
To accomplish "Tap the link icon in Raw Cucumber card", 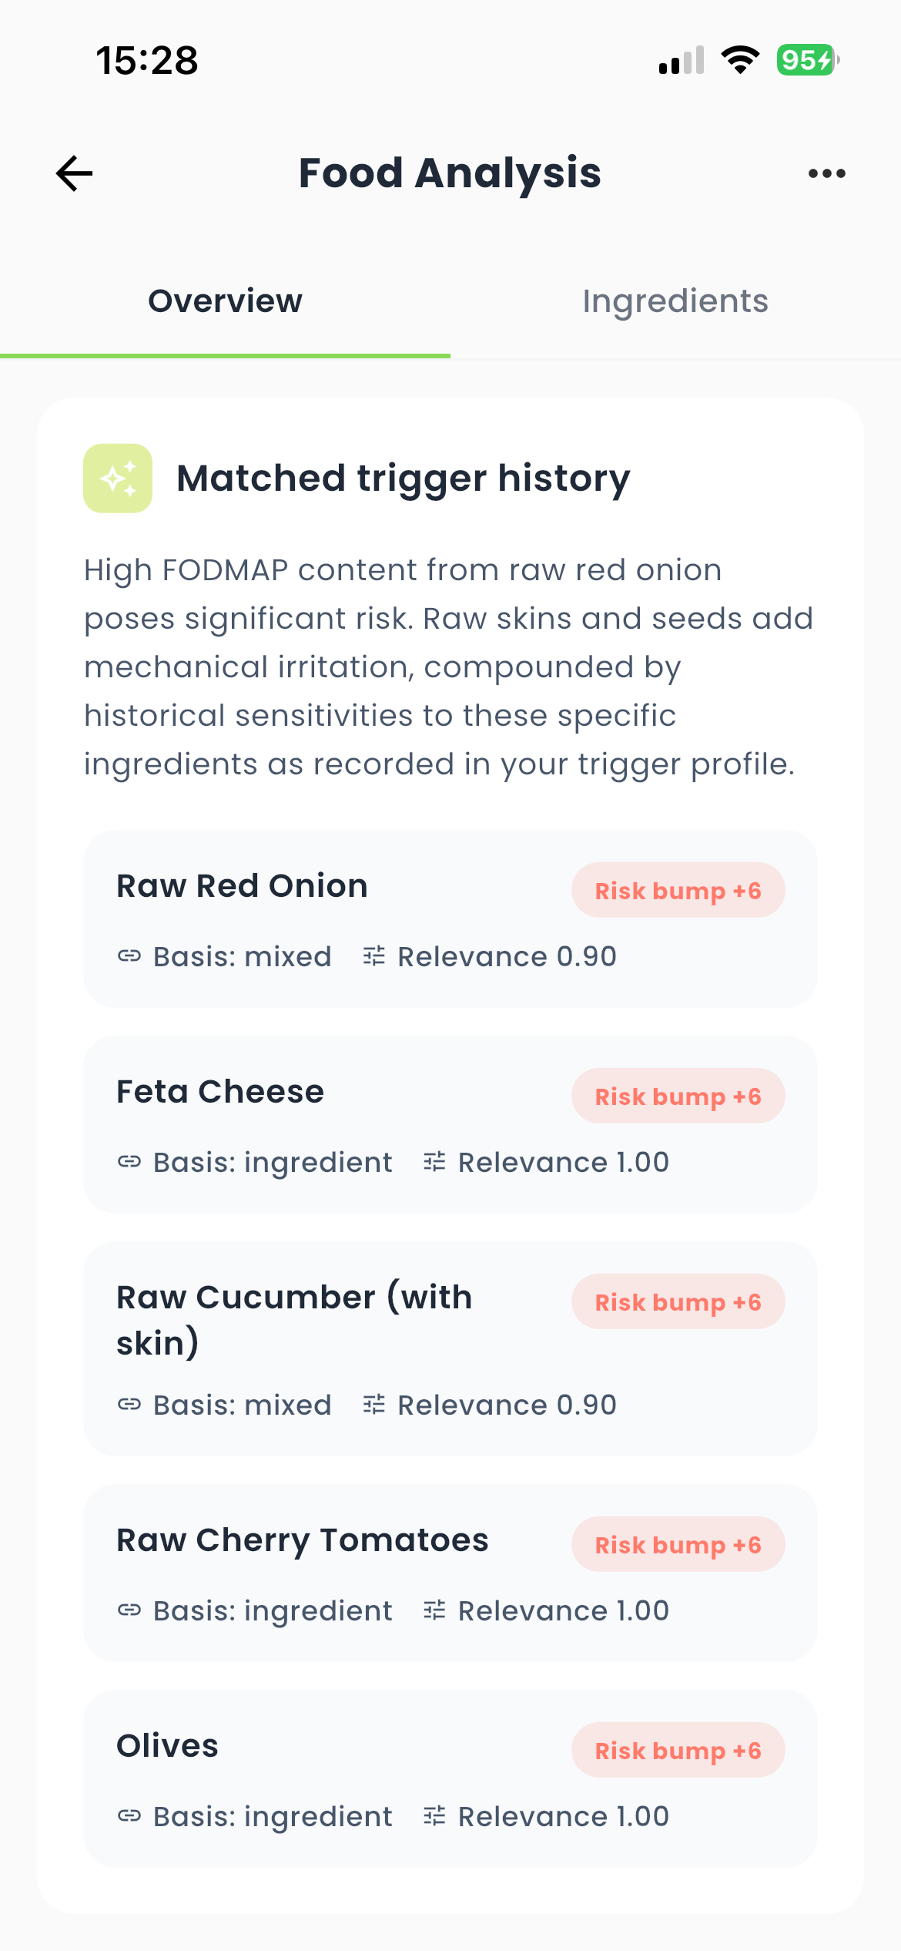I will tap(129, 1405).
